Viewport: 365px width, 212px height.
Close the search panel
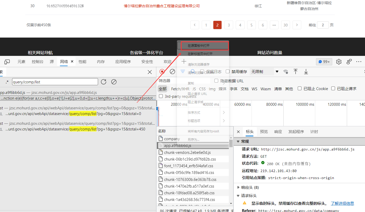coord(150,72)
